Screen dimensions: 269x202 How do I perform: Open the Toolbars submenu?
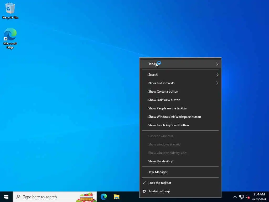click(180, 64)
